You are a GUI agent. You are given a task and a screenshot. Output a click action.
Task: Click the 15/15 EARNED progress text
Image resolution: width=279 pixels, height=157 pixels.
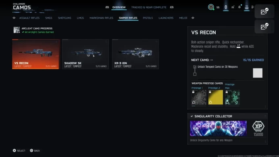(253, 60)
